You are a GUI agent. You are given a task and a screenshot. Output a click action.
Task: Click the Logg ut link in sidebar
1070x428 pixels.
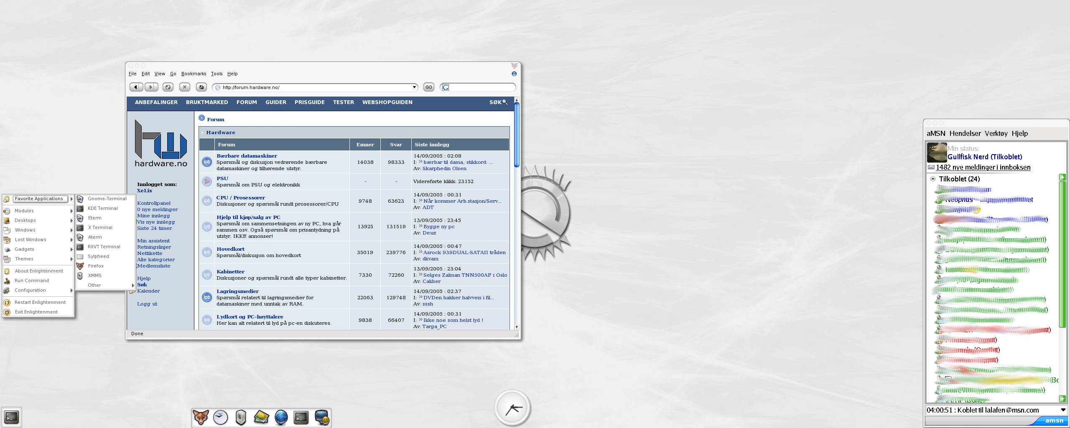[147, 304]
